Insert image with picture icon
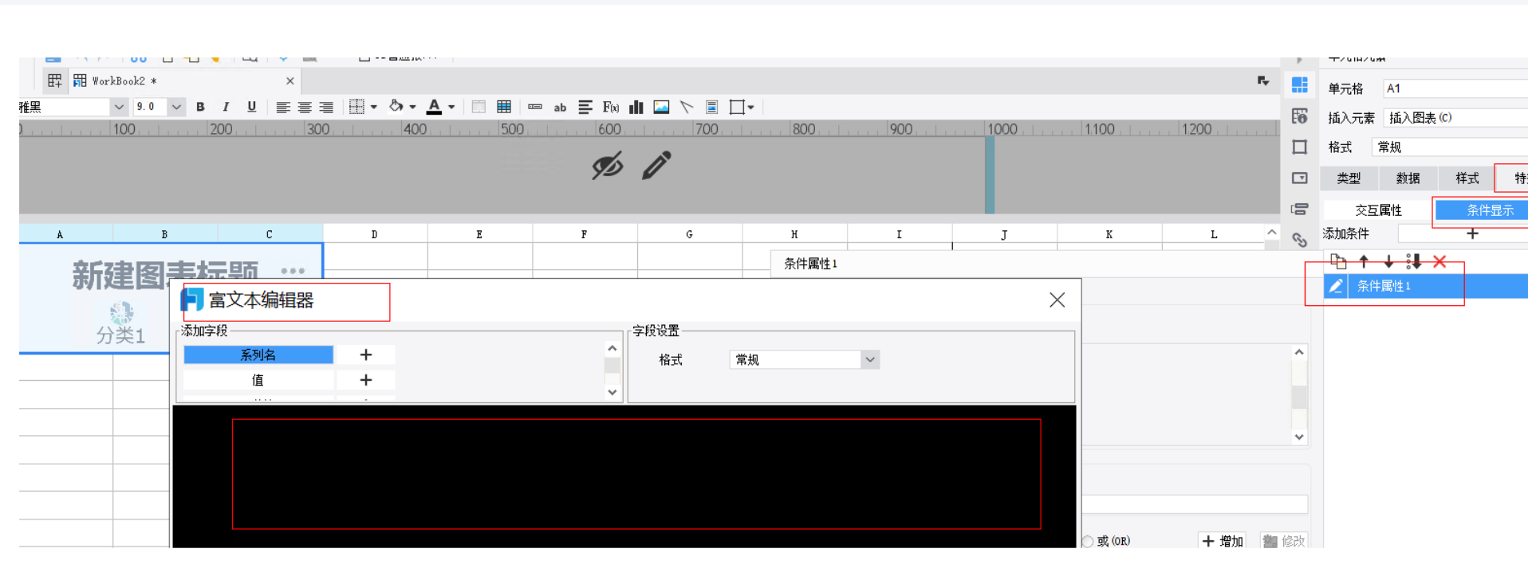1528x580 pixels. 661,107
